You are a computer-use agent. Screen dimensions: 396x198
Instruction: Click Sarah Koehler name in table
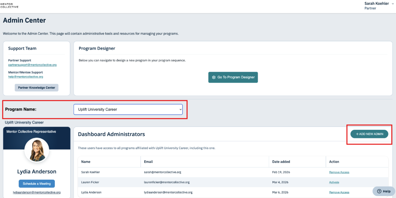(x=91, y=172)
